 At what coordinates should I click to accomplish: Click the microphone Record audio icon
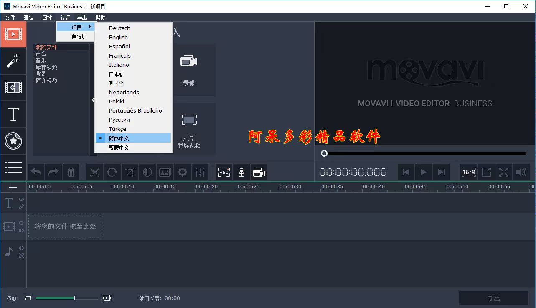(x=241, y=172)
